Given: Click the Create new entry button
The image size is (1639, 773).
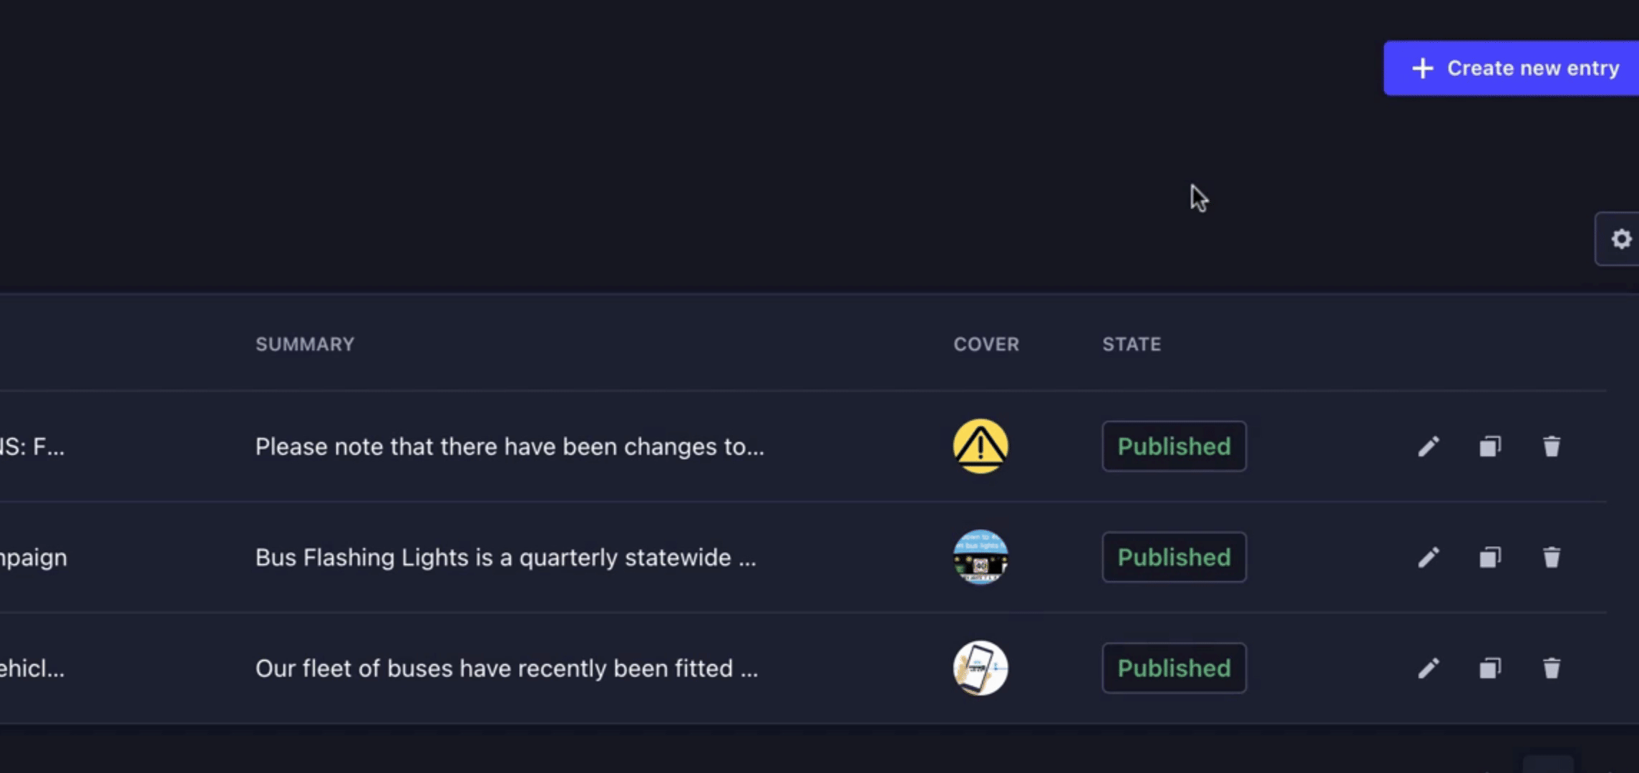Looking at the screenshot, I should (x=1512, y=68).
